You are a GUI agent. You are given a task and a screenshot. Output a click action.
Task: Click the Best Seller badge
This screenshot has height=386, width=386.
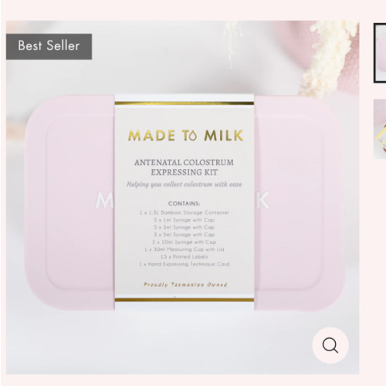(49, 46)
